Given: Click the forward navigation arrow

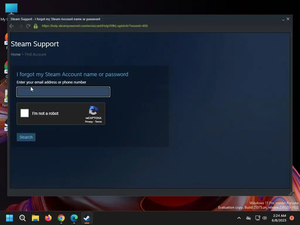Looking at the screenshot, I should coord(20,26).
